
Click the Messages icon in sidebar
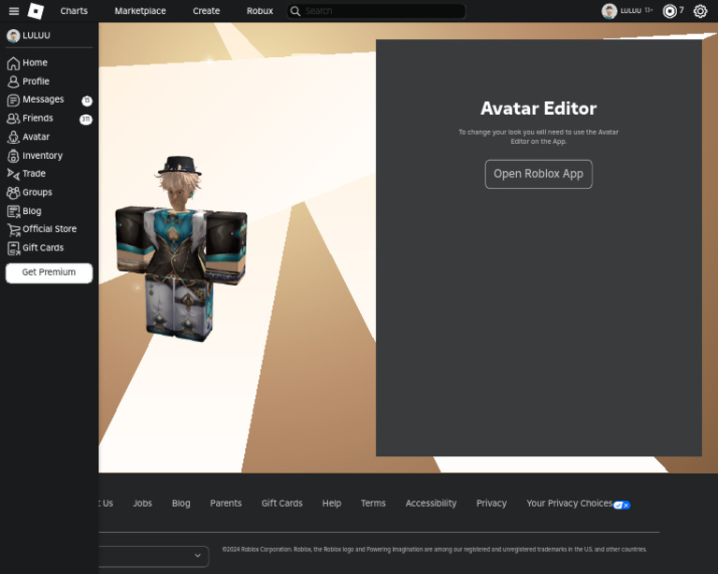tap(13, 100)
